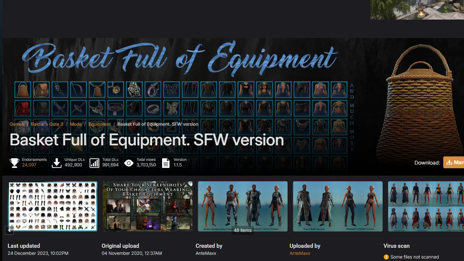This screenshot has width=464, height=261.
Task: Click the Last updated date 24 December 2023
Action: pyautogui.click(x=38, y=253)
